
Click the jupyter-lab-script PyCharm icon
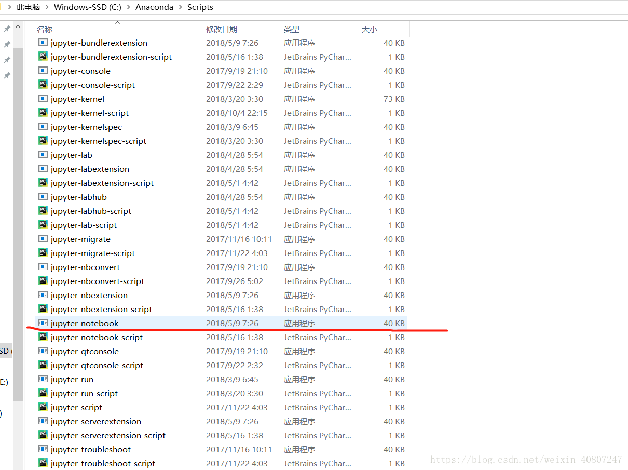(x=43, y=225)
